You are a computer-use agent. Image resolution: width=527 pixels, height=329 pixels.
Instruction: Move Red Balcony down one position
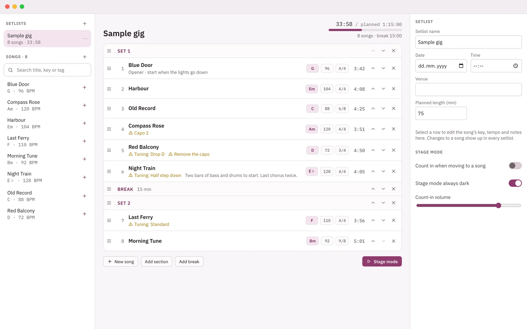coord(383,150)
